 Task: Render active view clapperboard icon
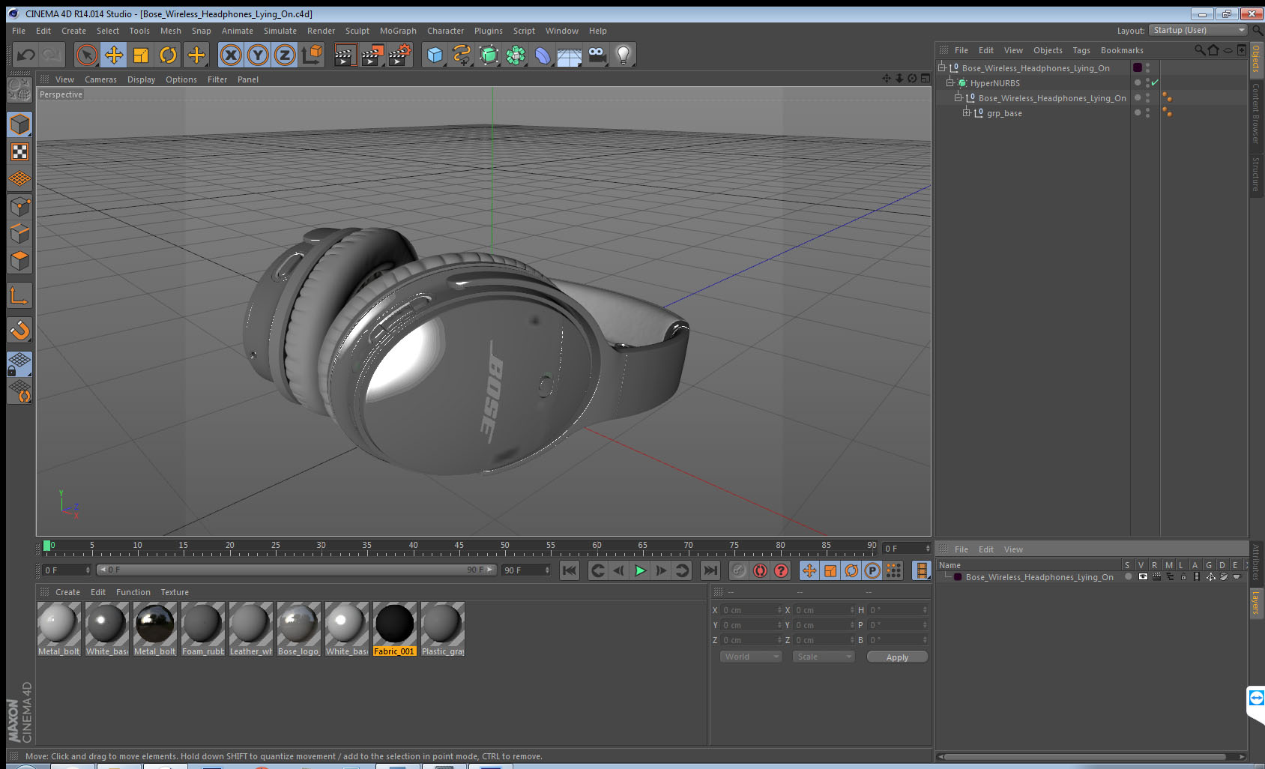tap(345, 55)
